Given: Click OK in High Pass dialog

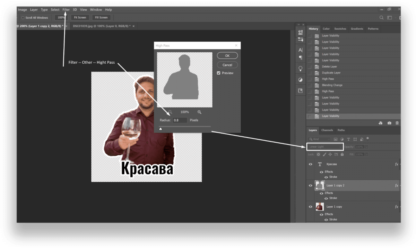Looking at the screenshot, I should pyautogui.click(x=227, y=56).
